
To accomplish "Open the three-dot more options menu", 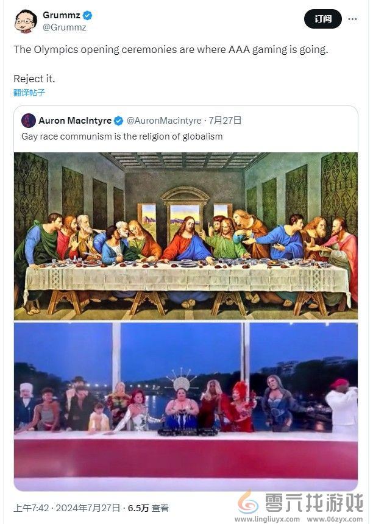I will click(x=352, y=19).
